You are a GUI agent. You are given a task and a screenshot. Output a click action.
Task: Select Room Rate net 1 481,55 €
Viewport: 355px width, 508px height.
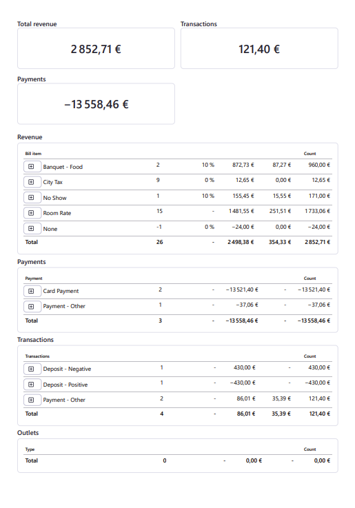click(241, 211)
